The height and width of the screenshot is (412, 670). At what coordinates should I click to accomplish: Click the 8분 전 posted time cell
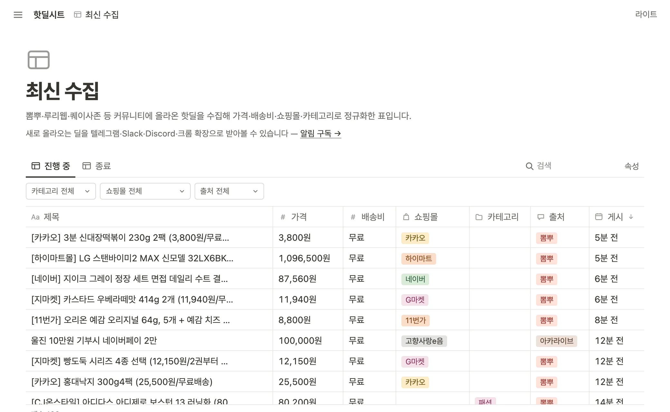coord(617,320)
